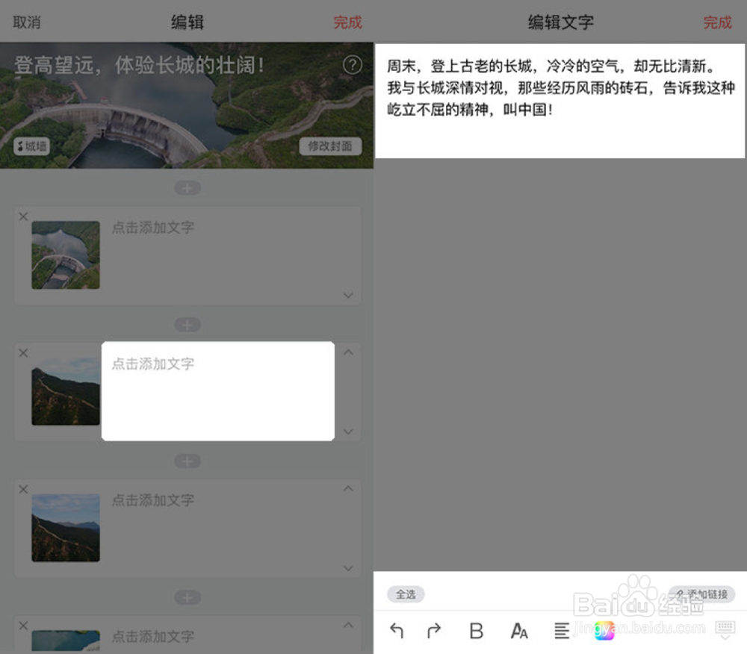This screenshot has height=654, width=747.
Task: Tap the plus button between dam card and highlighted card
Action: [187, 325]
